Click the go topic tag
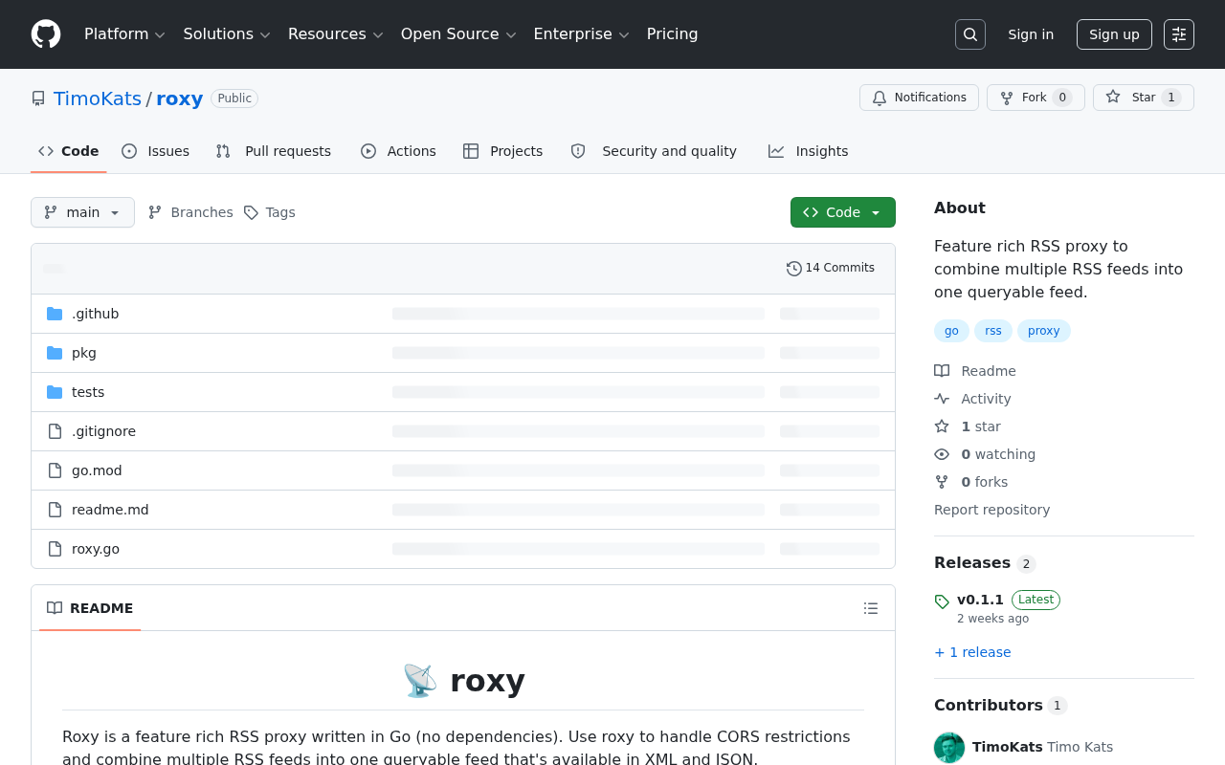Viewport: 1225px width, 765px height. 951,331
